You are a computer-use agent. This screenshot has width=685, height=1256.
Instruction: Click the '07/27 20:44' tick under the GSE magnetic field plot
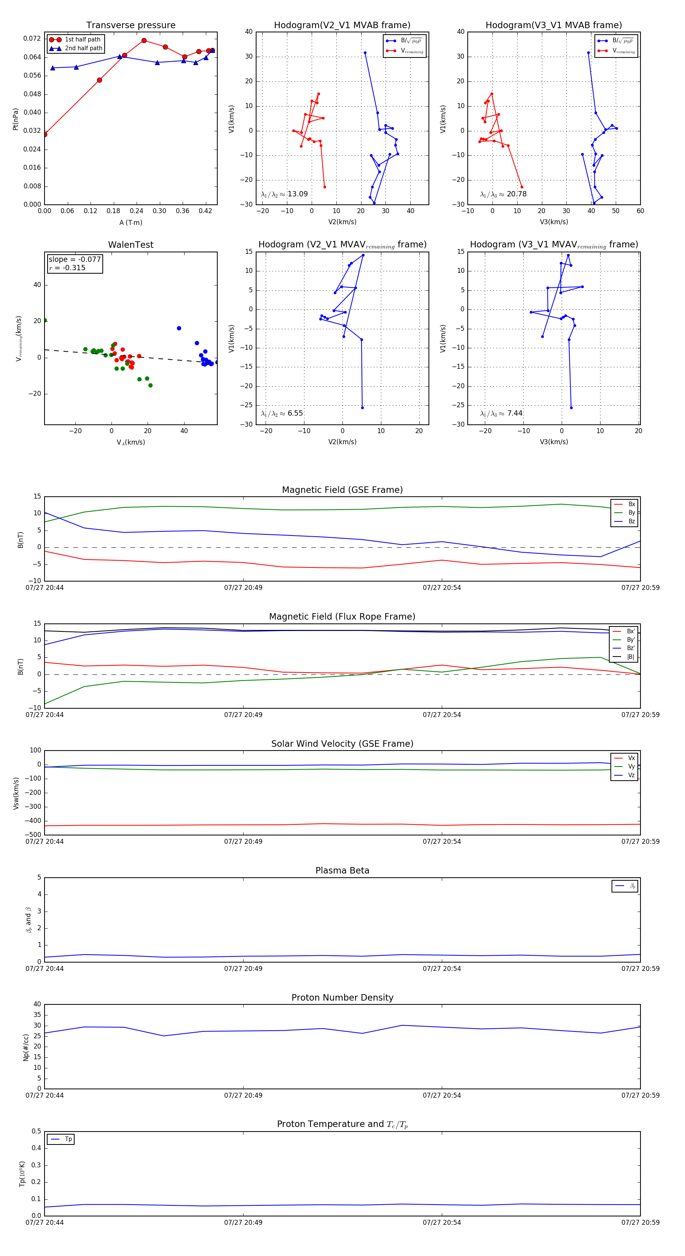click(45, 588)
